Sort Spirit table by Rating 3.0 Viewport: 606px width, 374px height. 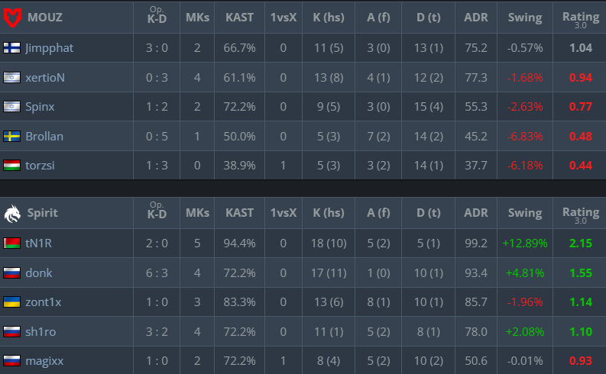coord(580,213)
